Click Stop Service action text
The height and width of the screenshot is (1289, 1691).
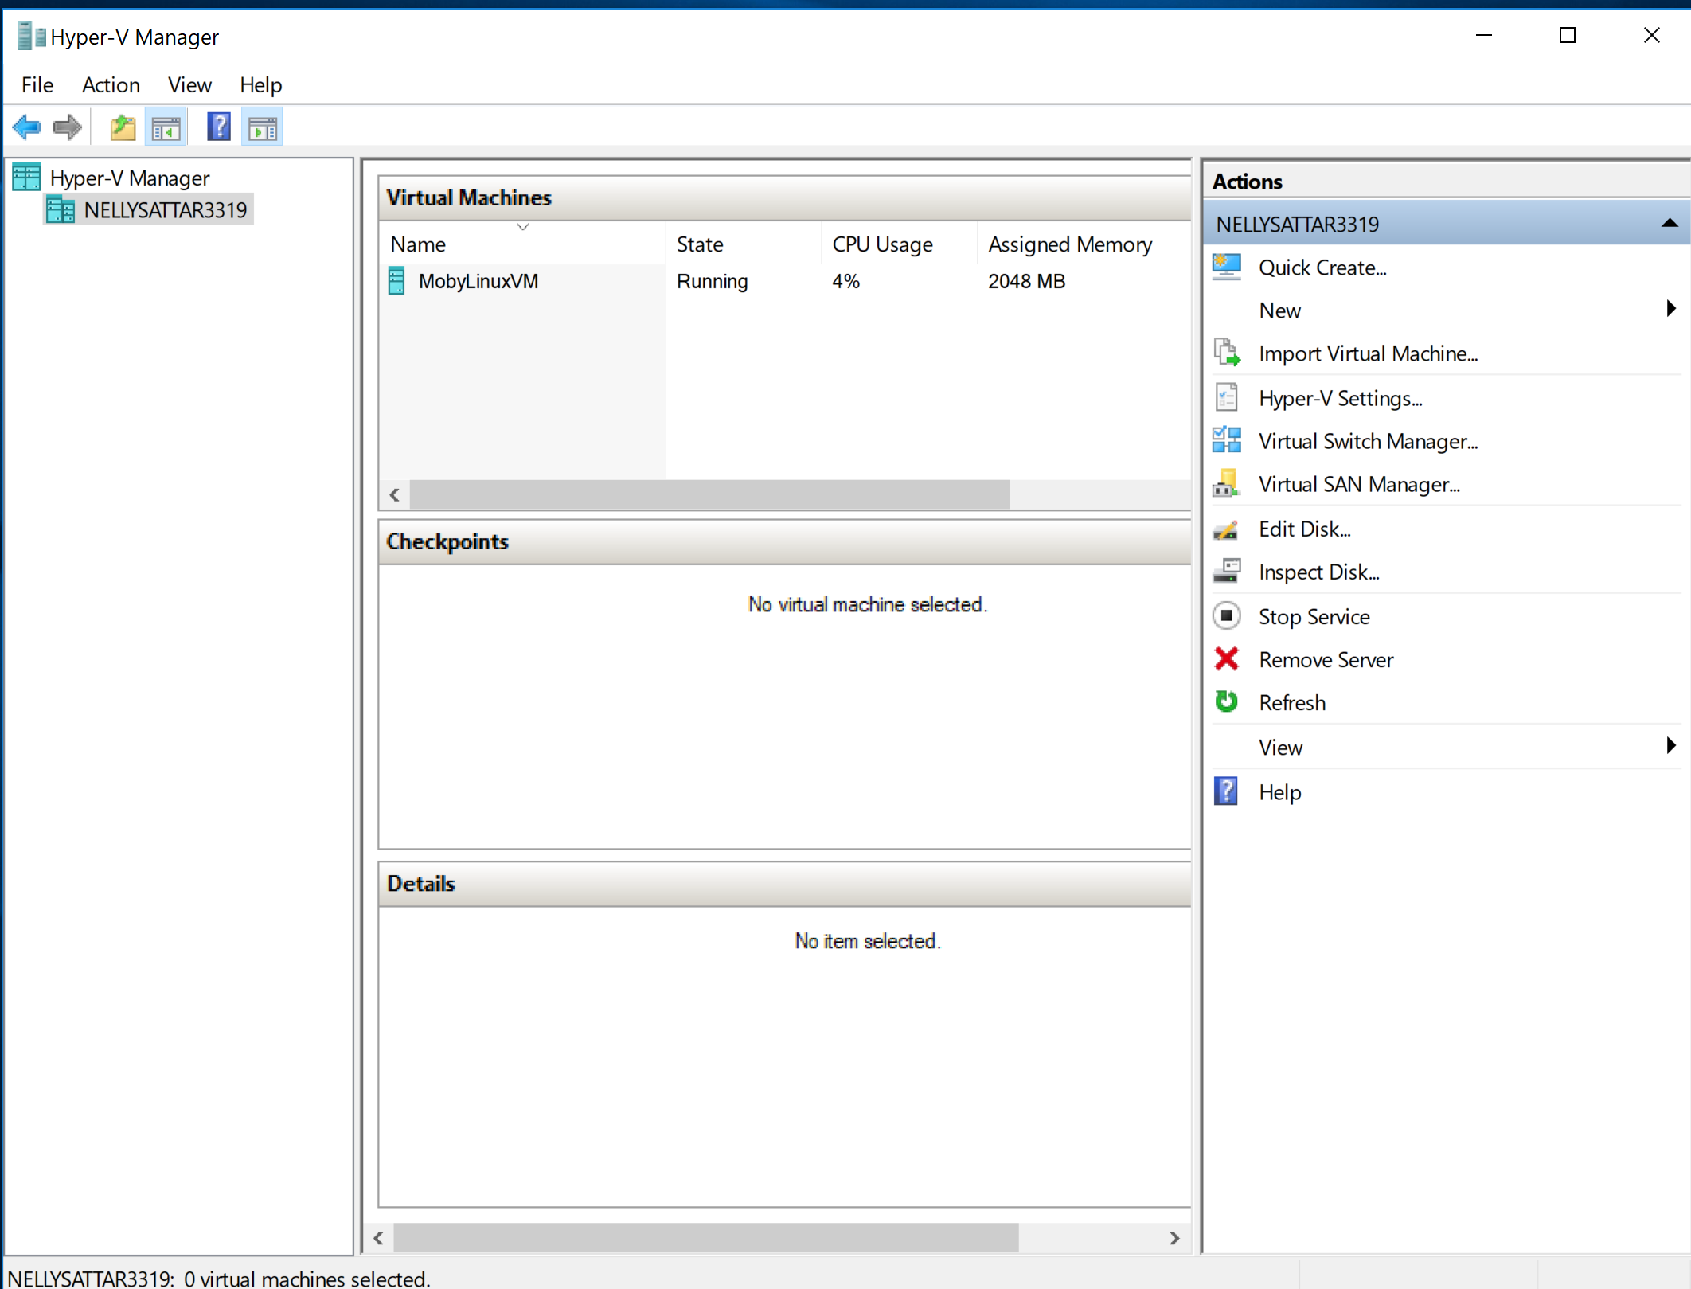pyautogui.click(x=1314, y=616)
